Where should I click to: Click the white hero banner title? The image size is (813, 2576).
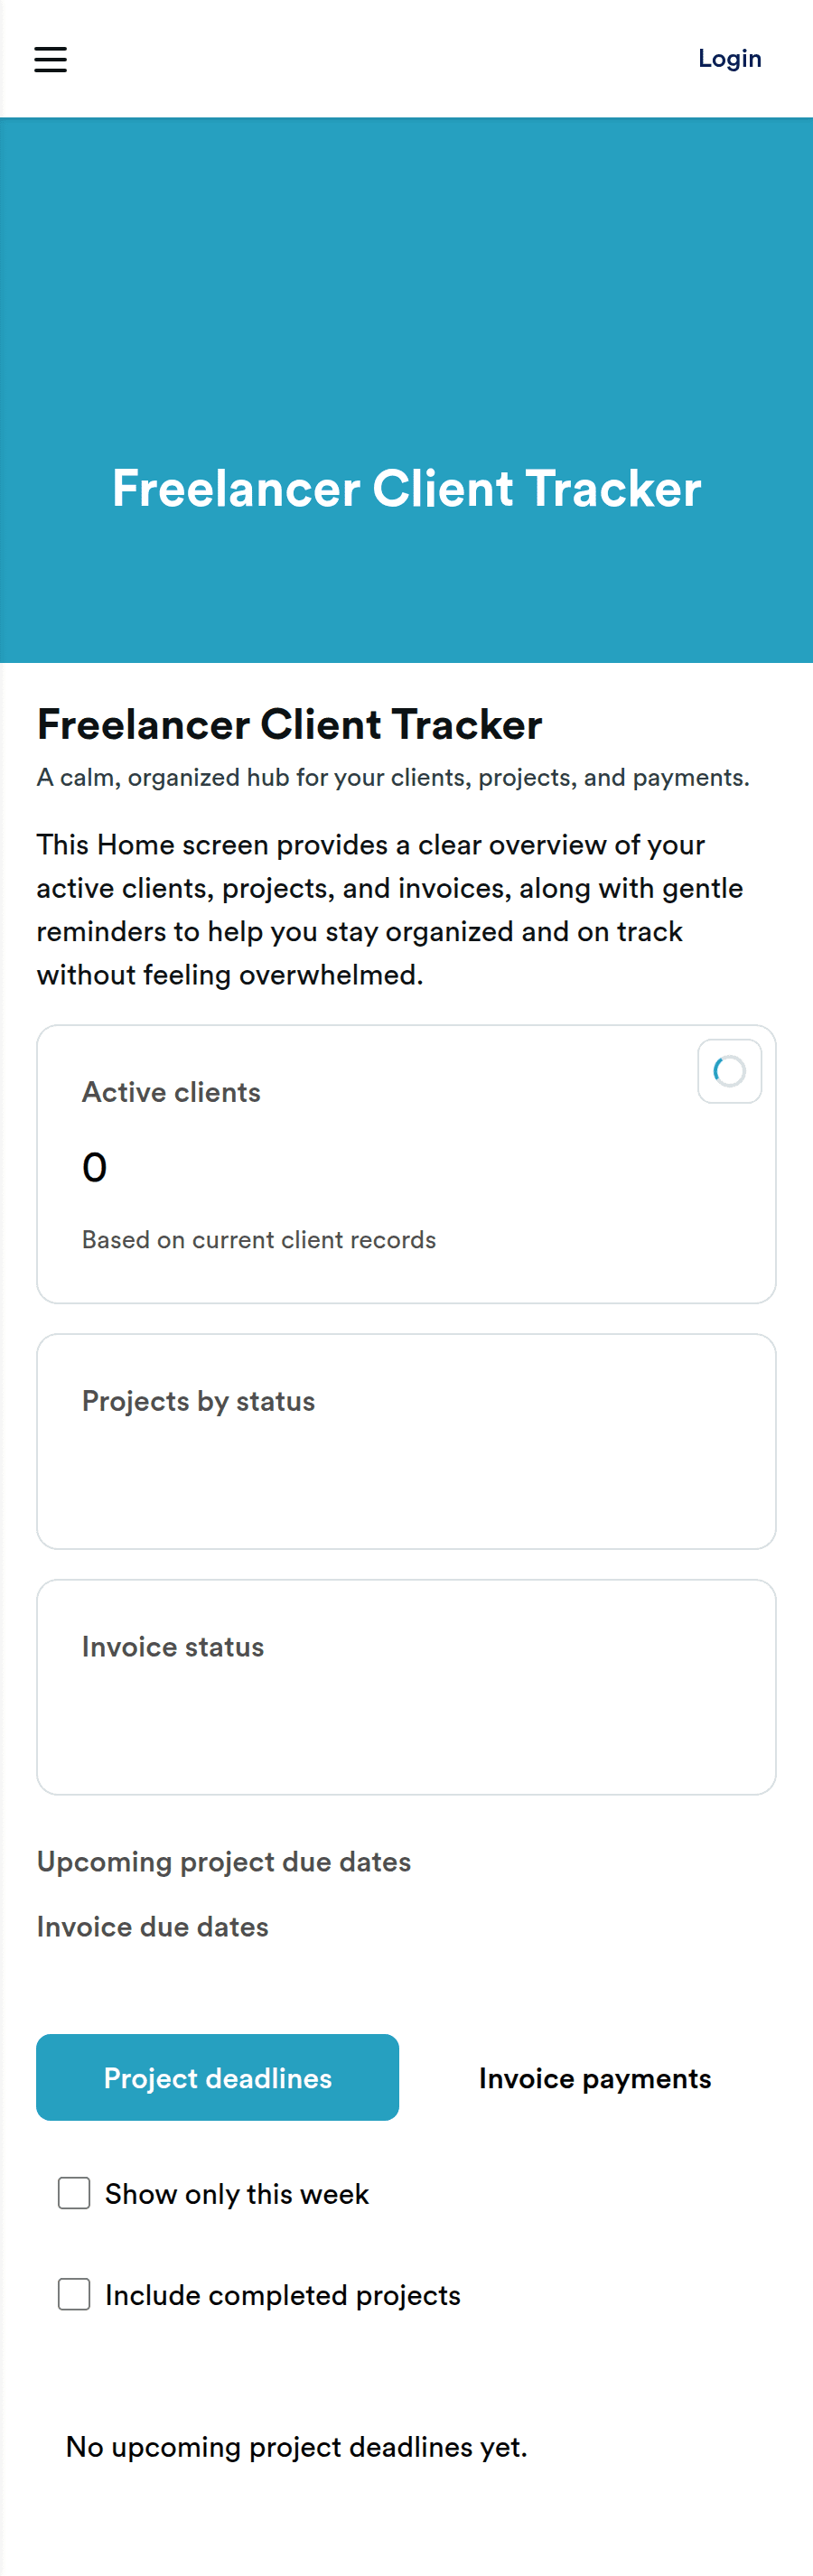pos(406,488)
